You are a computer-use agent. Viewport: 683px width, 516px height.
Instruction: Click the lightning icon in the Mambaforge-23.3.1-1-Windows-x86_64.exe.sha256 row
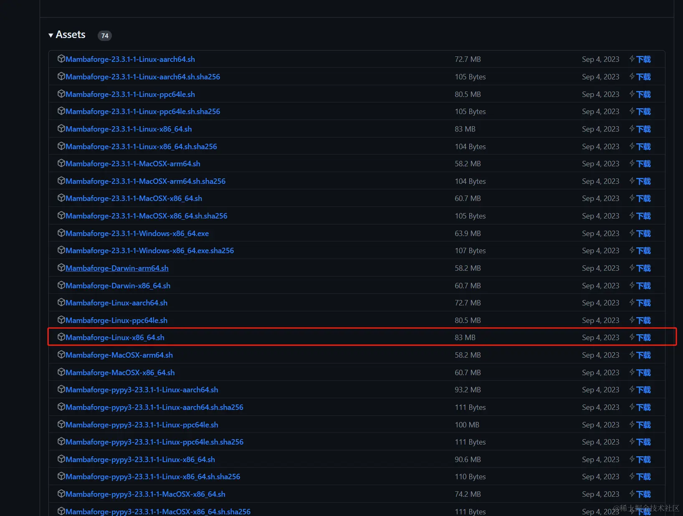pos(632,250)
